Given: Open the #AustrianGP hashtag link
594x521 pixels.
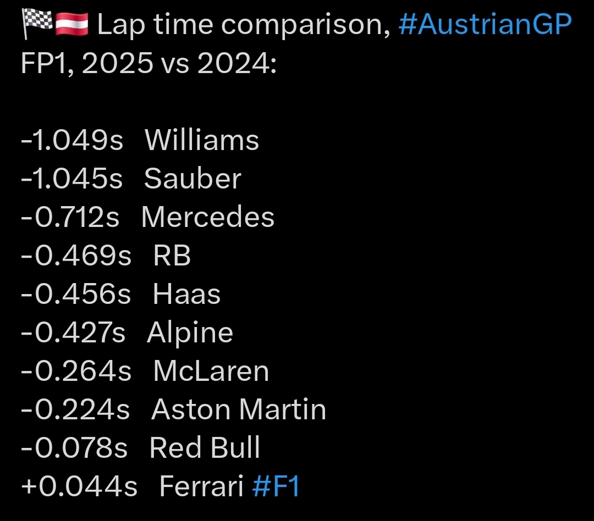Looking at the screenshot, I should coord(485,25).
